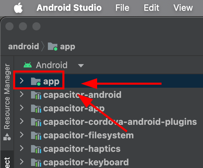The height and width of the screenshot is (168, 203).
Task: Open the Edit menu
Action: click(x=151, y=8)
